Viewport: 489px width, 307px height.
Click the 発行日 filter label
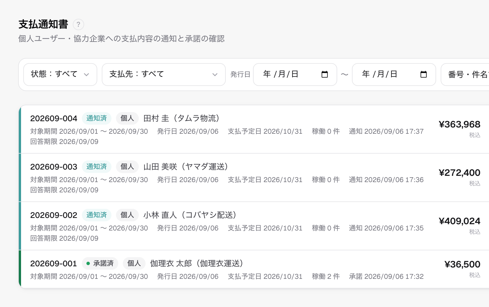[240, 75]
